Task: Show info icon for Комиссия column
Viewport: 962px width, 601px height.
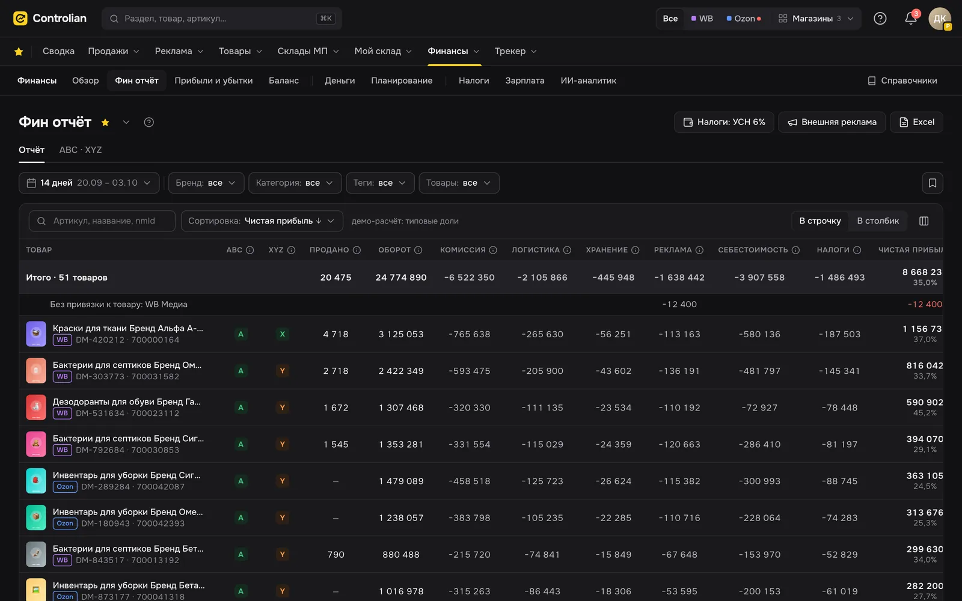Action: point(493,250)
